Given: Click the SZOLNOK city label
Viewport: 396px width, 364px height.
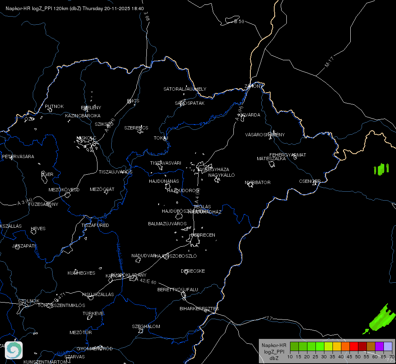Looking at the screenshot, I should (x=29, y=301).
